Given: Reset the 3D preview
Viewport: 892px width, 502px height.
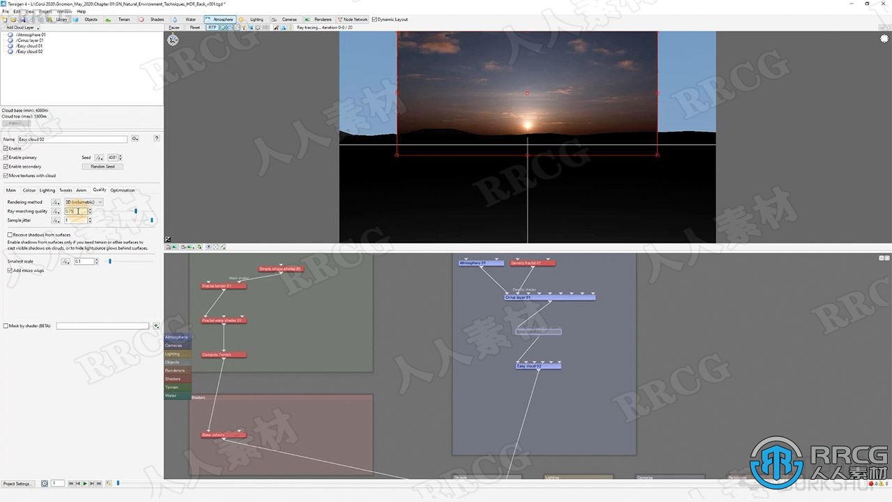Looking at the screenshot, I should pyautogui.click(x=195, y=27).
